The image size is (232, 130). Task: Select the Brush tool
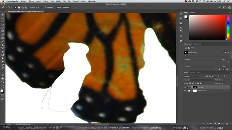click(3, 42)
